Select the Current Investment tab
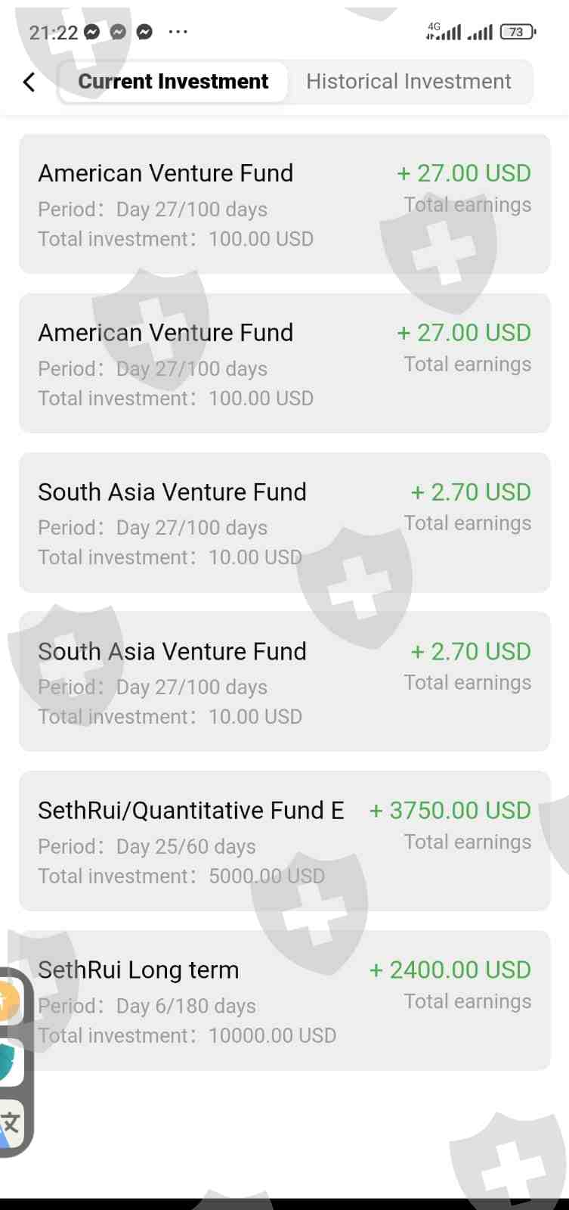The width and height of the screenshot is (569, 1210). click(x=173, y=82)
